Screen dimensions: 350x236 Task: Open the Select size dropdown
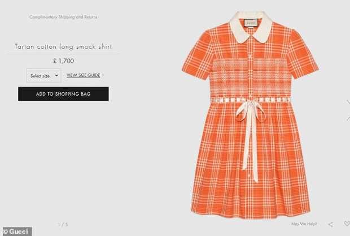coord(43,75)
